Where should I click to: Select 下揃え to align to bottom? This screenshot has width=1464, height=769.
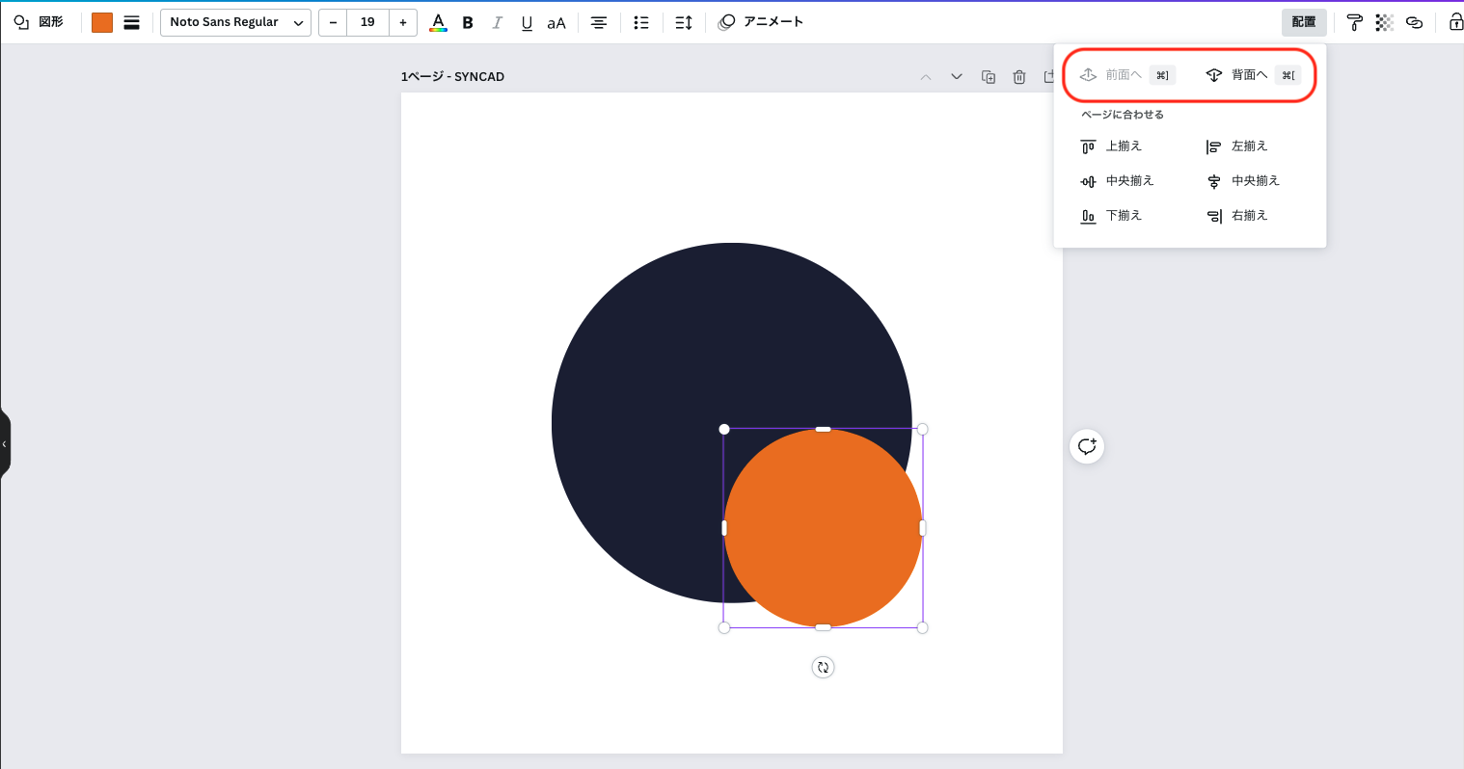(x=1123, y=215)
